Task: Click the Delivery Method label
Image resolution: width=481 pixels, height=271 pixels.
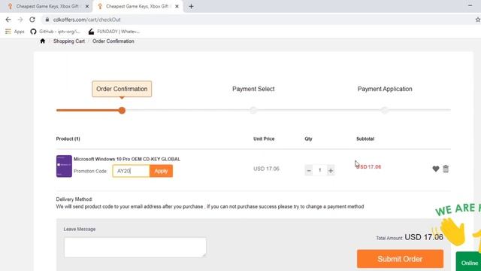Action: click(74, 199)
